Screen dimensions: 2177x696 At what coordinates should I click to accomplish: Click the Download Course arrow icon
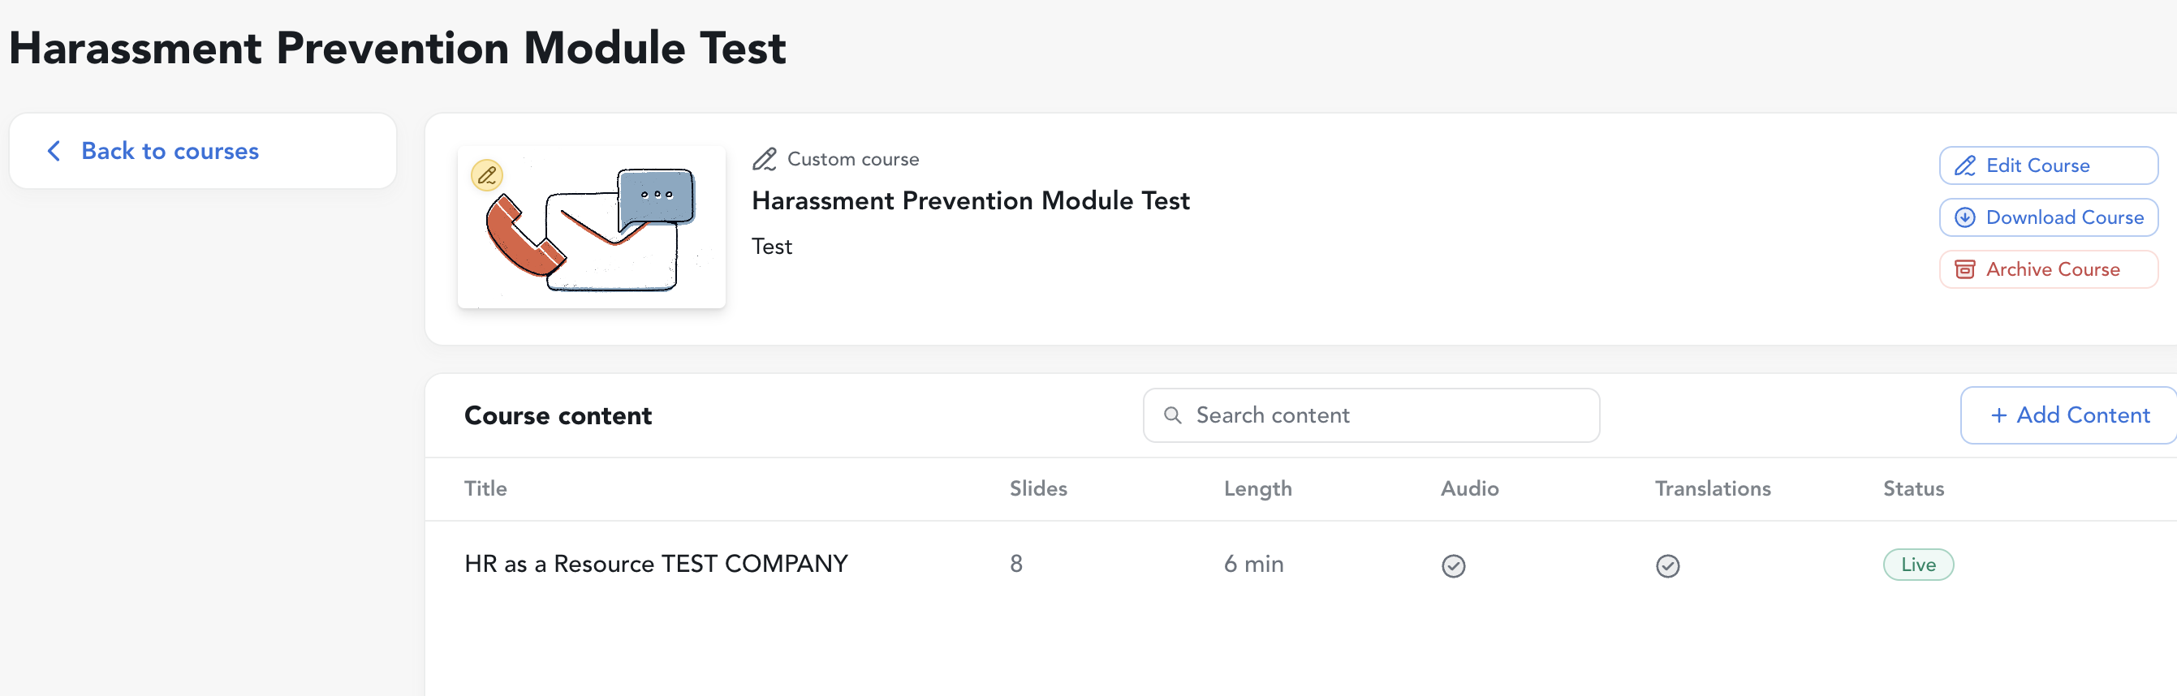click(x=1965, y=218)
